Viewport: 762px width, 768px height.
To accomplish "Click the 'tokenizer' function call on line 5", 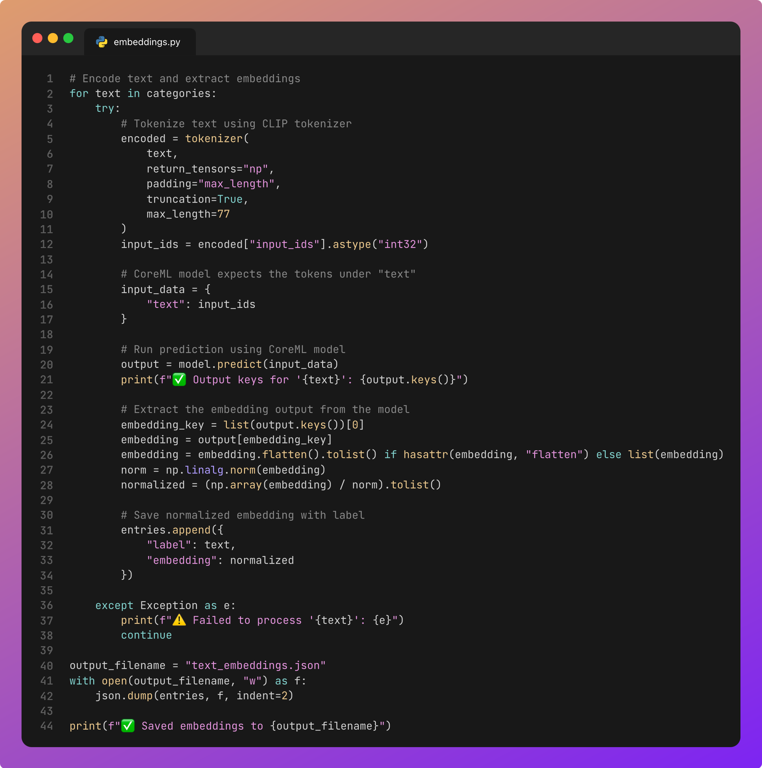I will 214,139.
